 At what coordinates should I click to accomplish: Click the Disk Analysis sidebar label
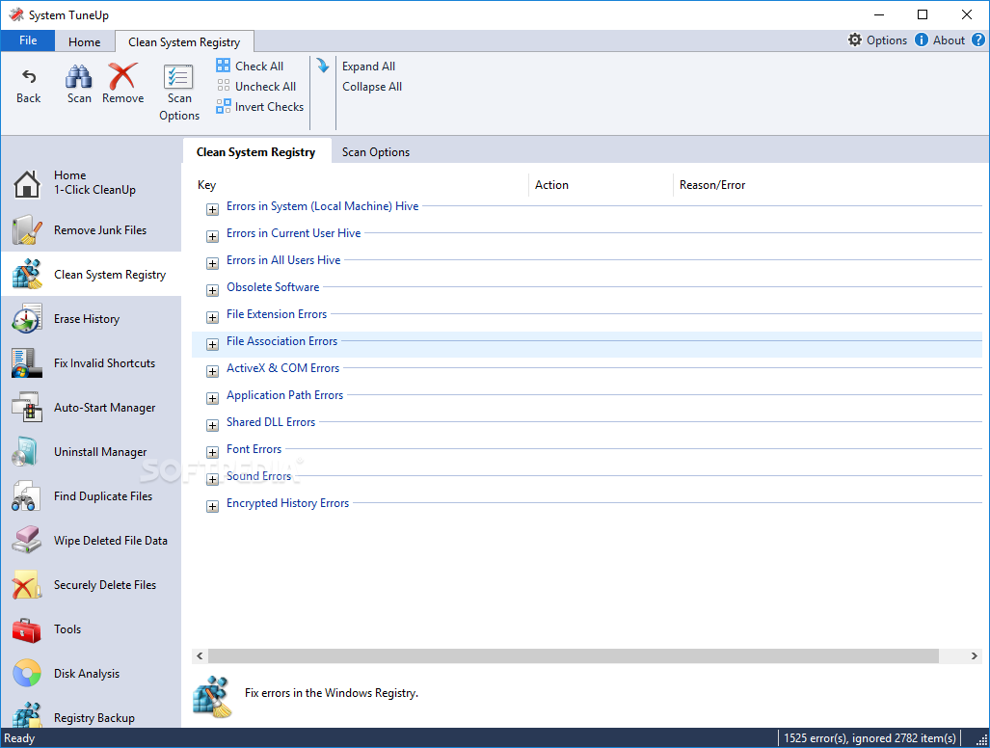87,674
